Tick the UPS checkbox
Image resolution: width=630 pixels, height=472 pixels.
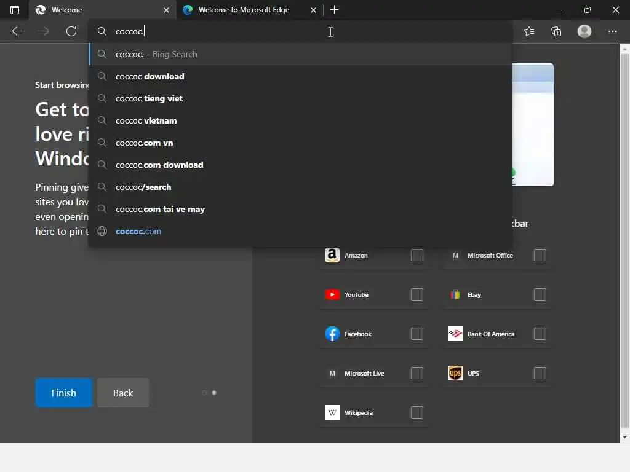(x=540, y=373)
